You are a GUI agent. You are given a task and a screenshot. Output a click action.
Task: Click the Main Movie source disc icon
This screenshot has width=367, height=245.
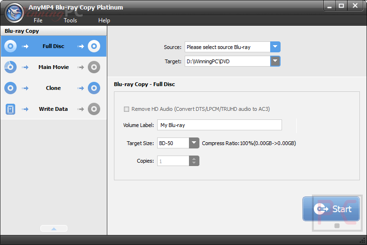10,67
